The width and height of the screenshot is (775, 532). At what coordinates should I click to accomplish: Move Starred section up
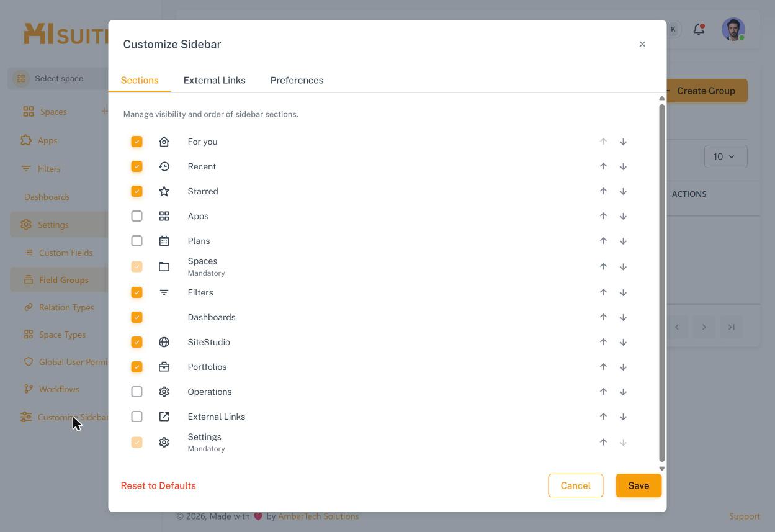603,191
